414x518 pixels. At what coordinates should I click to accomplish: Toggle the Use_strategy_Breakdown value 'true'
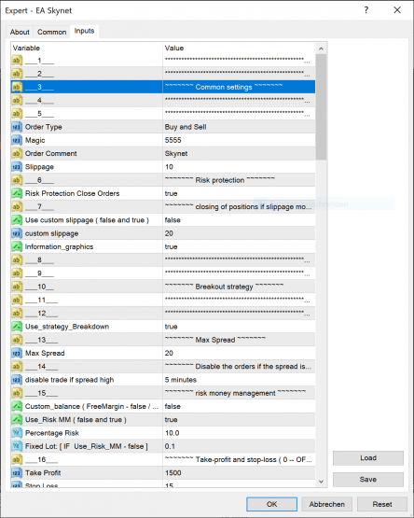(x=239, y=327)
